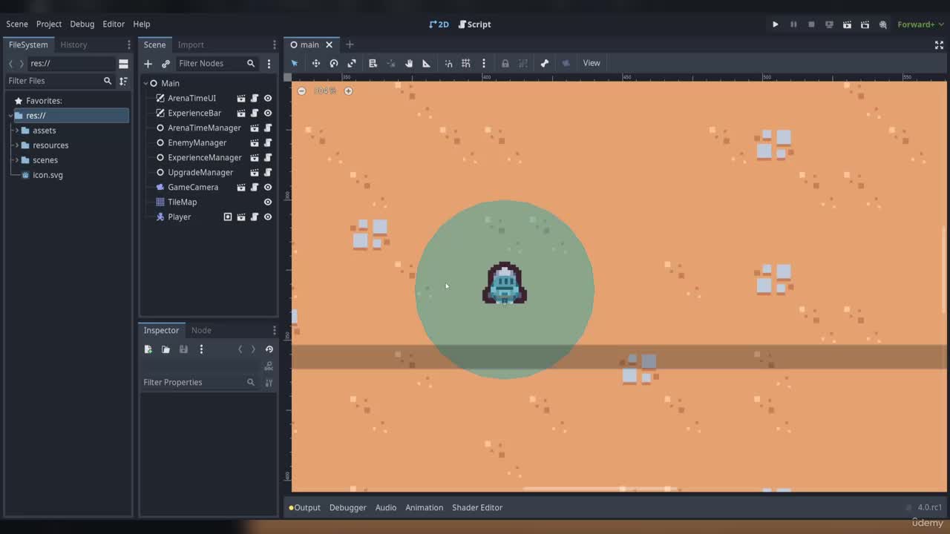Enable Movie Maker mode reel icon

point(882,24)
